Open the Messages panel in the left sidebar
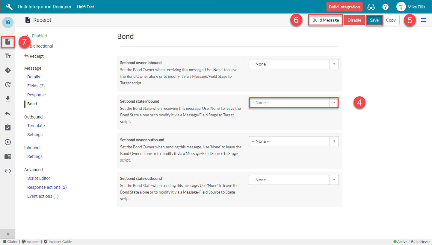Image resolution: width=432 pixels, height=245 pixels. (7, 42)
